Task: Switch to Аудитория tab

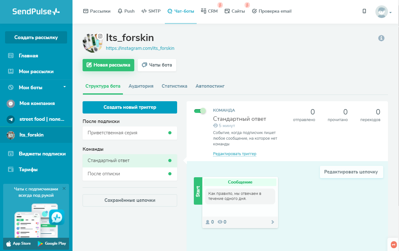Action: (141, 86)
